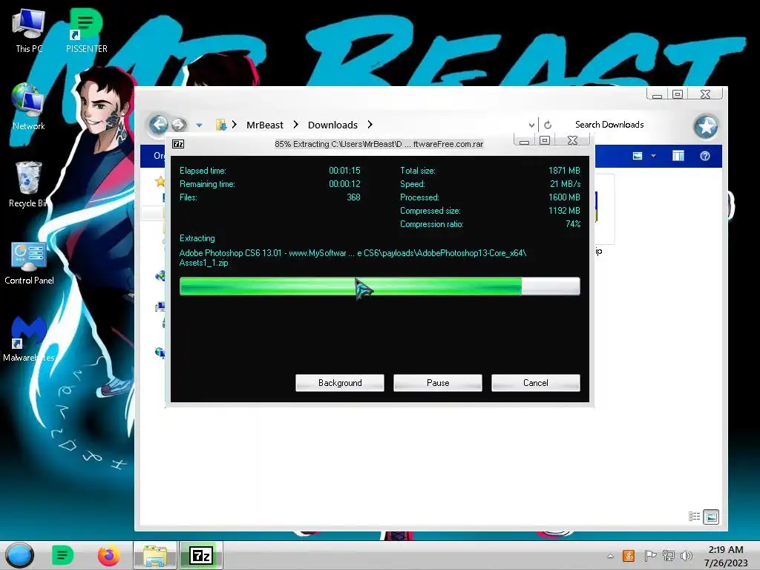Screen dimensions: 760x570
Task: Click the Remaining time value 00:00:12
Action: [344, 184]
